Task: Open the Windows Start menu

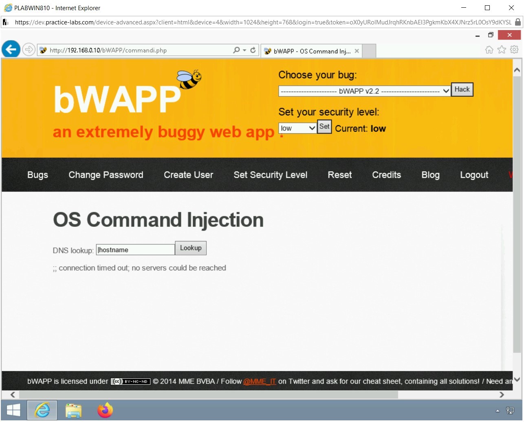Action: point(13,410)
